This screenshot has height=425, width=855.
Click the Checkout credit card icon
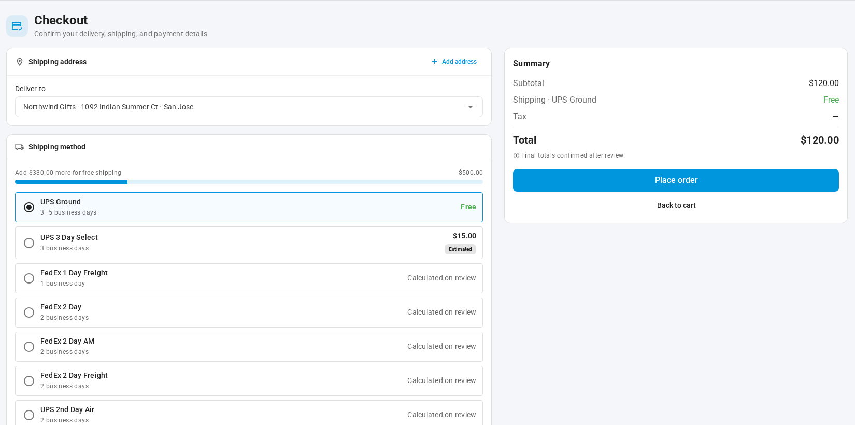[17, 26]
